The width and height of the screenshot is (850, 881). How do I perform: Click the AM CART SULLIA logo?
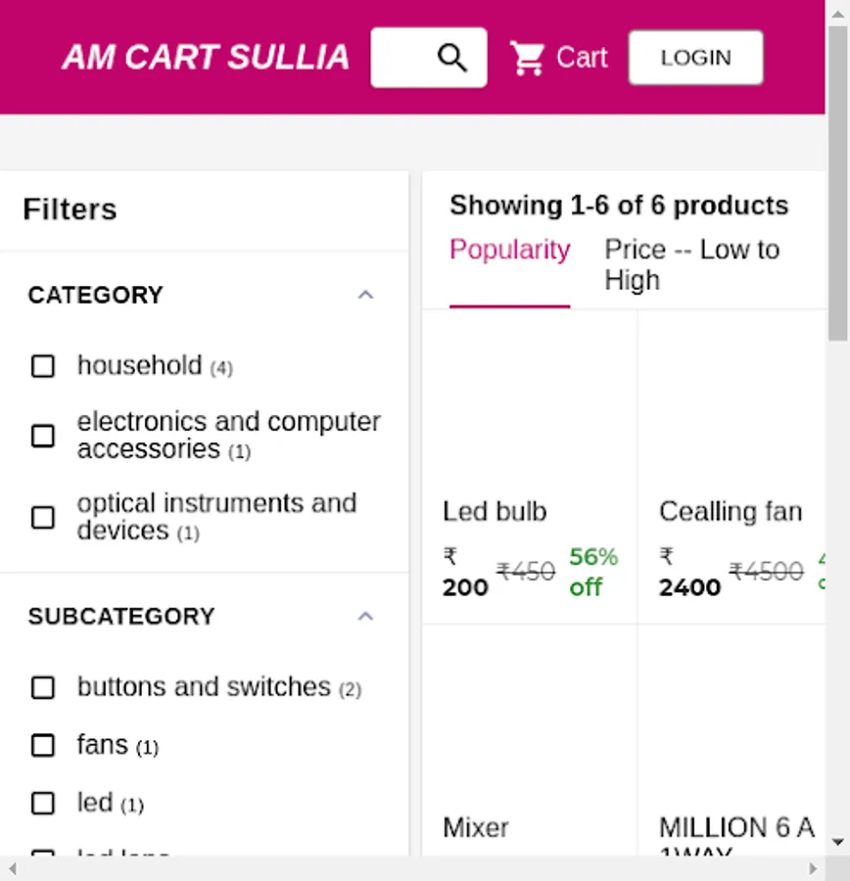coord(206,58)
